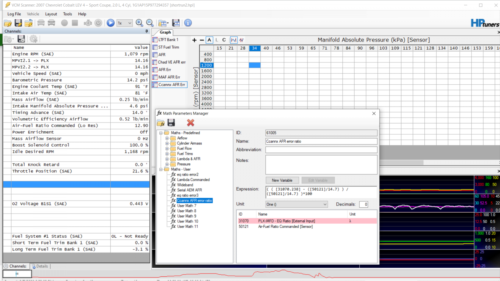Save math parameters with floppy icon
The height and width of the screenshot is (281, 500).
coord(171,123)
